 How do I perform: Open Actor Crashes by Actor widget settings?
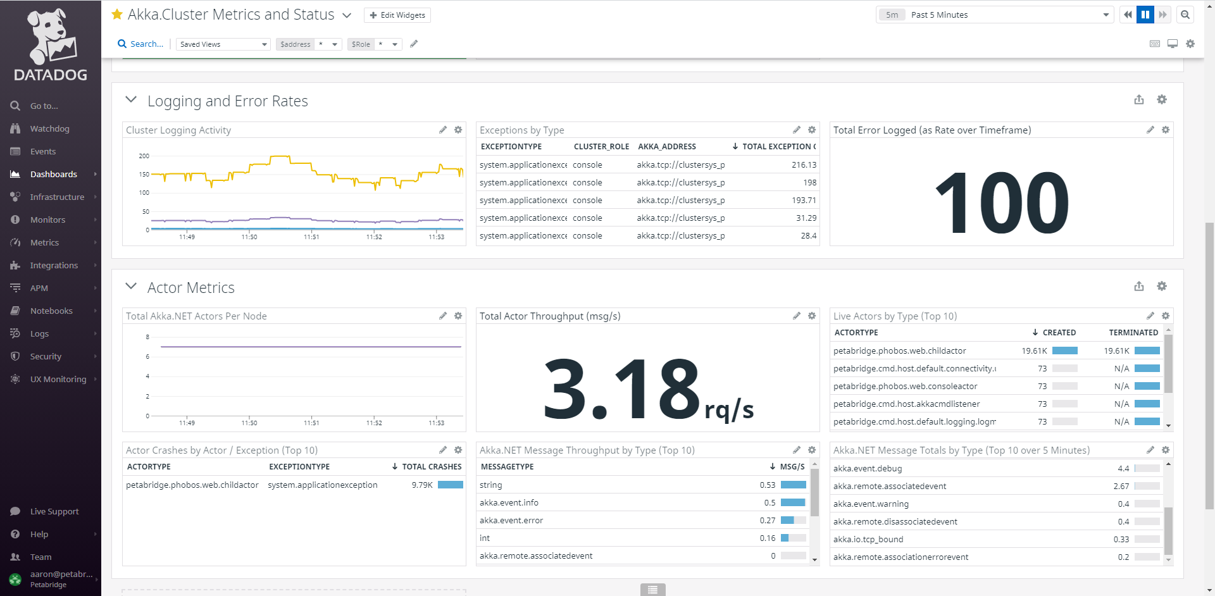click(458, 450)
